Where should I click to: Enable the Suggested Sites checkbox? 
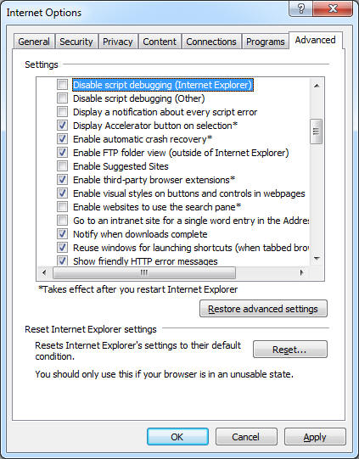[x=62, y=166]
